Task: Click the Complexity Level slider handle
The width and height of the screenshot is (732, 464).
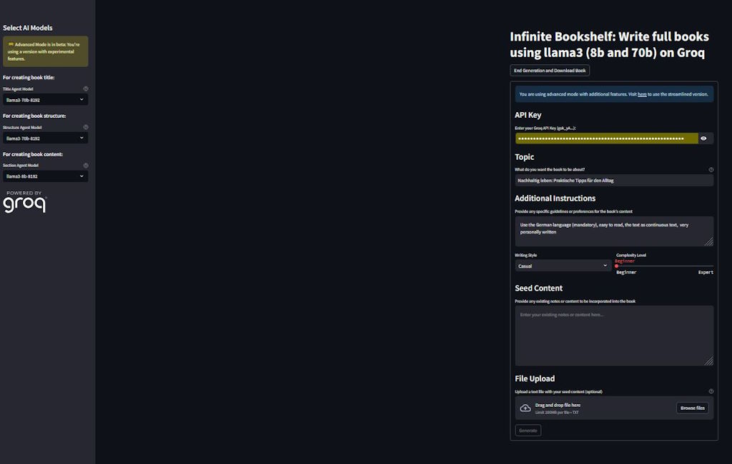Action: click(617, 266)
